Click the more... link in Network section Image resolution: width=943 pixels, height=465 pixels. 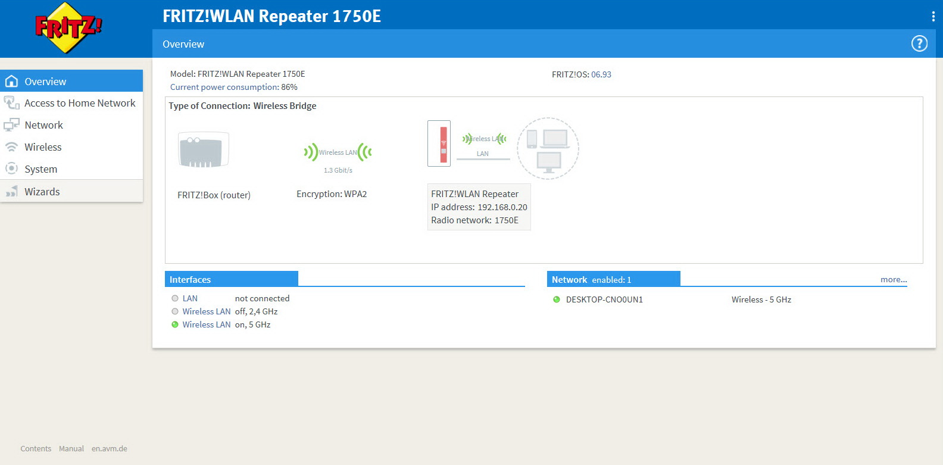[x=894, y=279]
